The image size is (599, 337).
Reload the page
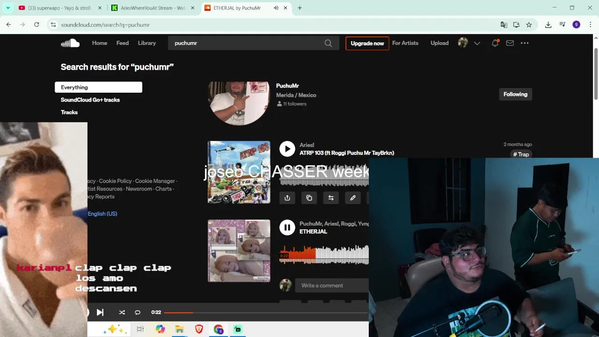(x=37, y=25)
